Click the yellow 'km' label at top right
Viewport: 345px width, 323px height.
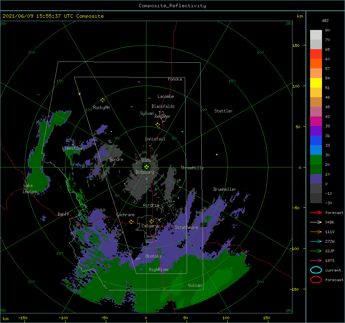[x=300, y=16]
